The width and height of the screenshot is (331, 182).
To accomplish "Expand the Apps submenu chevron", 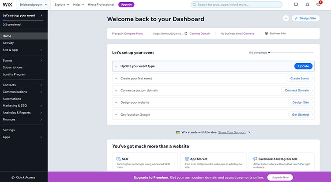I will pyautogui.click(x=41, y=137).
